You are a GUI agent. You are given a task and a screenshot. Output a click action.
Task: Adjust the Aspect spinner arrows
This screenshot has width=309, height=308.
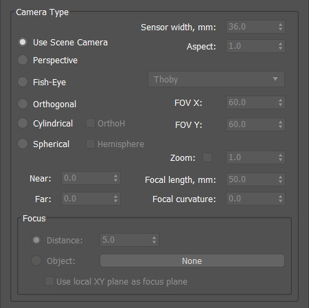pos(280,46)
